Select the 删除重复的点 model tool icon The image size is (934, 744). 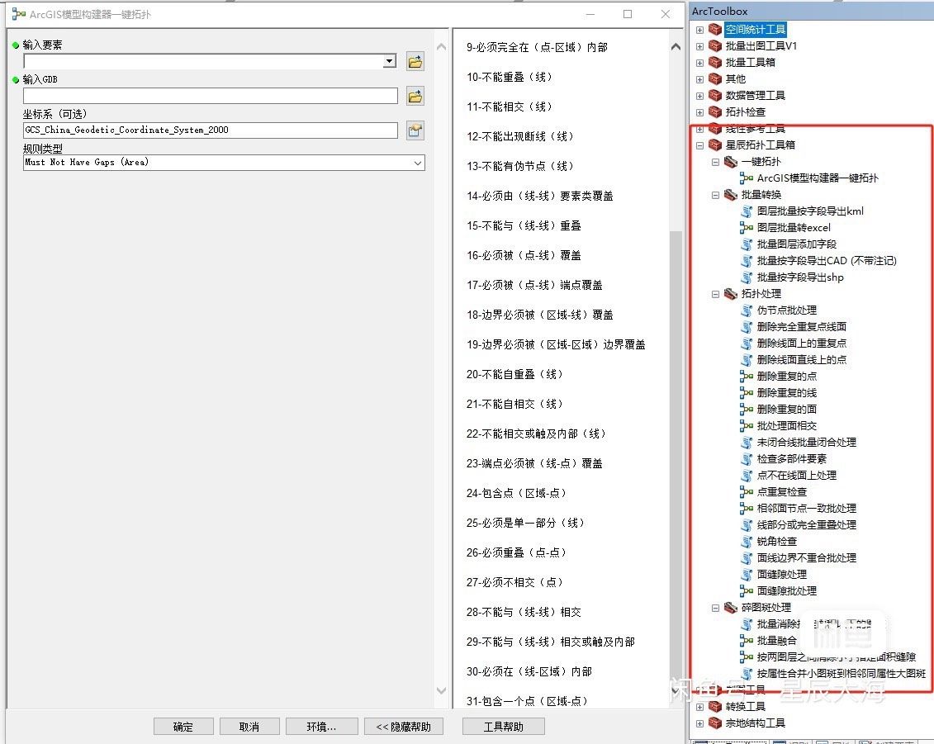tap(747, 377)
